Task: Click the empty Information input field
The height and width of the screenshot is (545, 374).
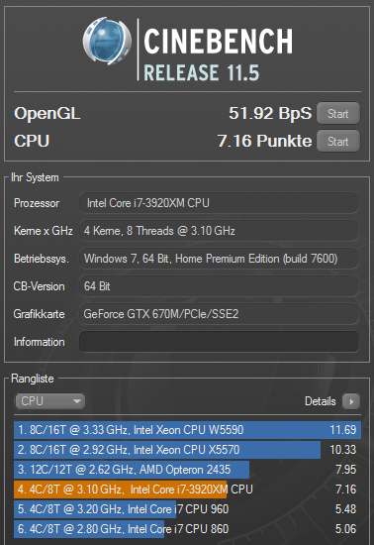Action: [x=219, y=342]
